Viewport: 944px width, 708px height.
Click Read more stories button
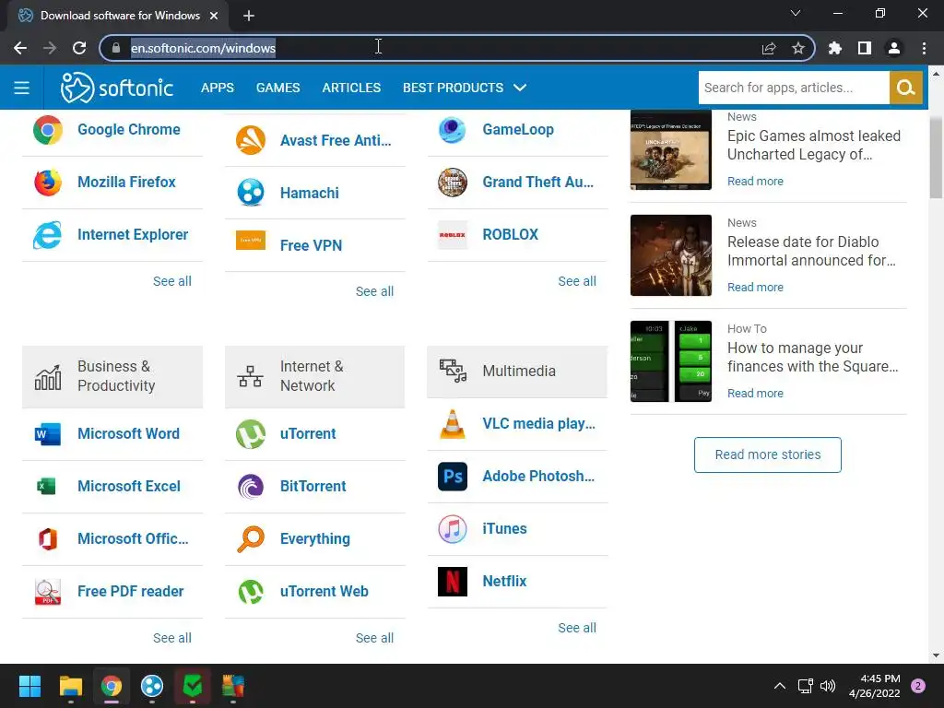pos(768,455)
